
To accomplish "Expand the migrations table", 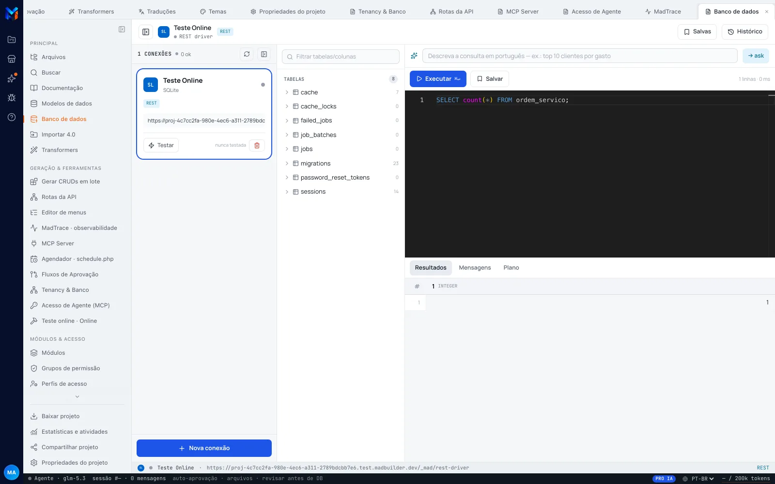I will click(287, 164).
